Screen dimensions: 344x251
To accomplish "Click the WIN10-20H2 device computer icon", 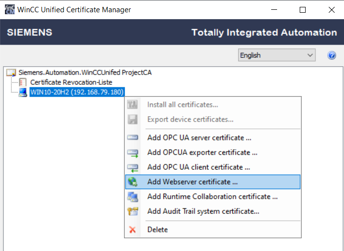I will click(x=23, y=92).
